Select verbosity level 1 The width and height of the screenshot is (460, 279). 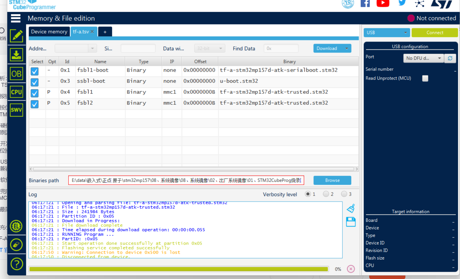(308, 194)
